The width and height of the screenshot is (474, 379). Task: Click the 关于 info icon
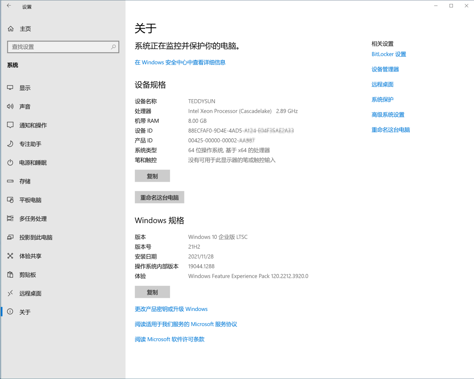tap(10, 312)
